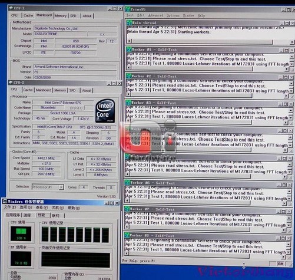Click the BIOS date 02/26/2009 field
295x280 pixels.
(x=75, y=77)
